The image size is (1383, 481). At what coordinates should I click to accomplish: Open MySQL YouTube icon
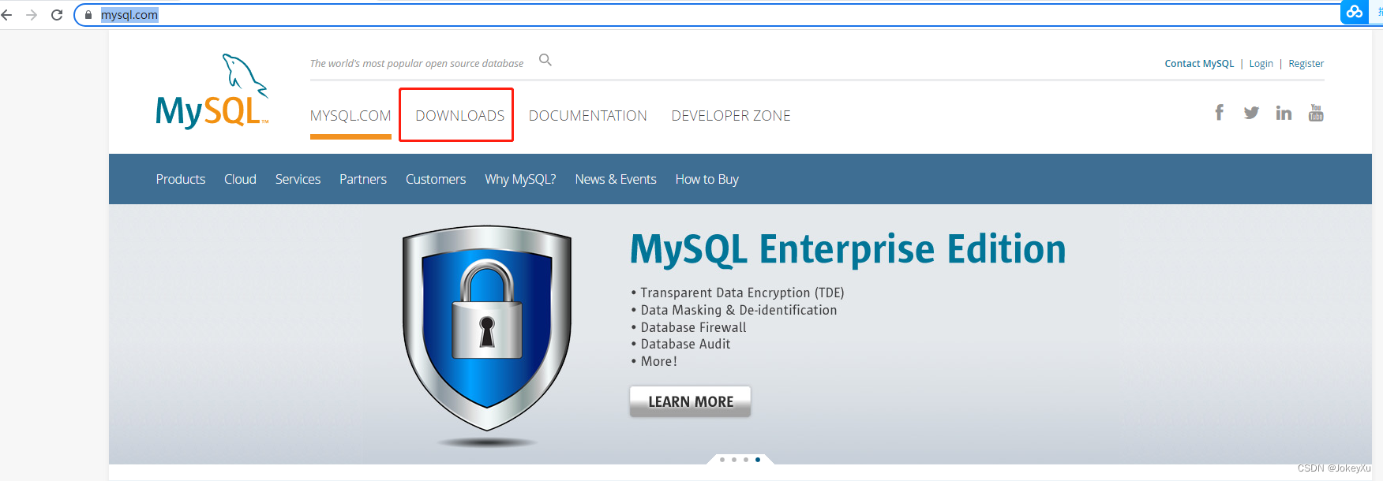1316,113
